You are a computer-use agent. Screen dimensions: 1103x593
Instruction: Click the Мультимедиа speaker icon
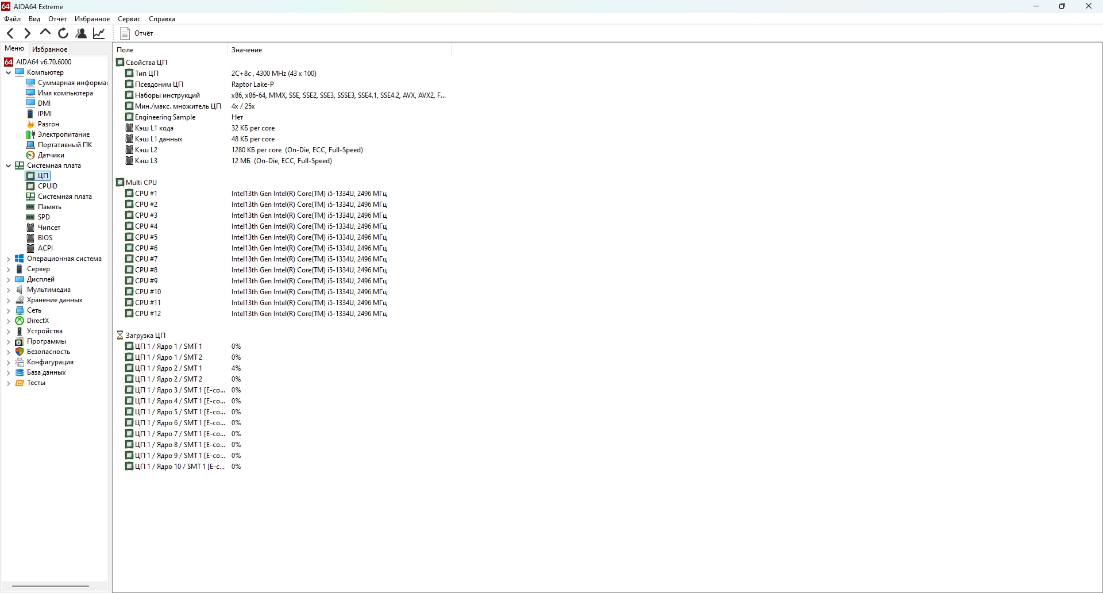[x=20, y=290]
